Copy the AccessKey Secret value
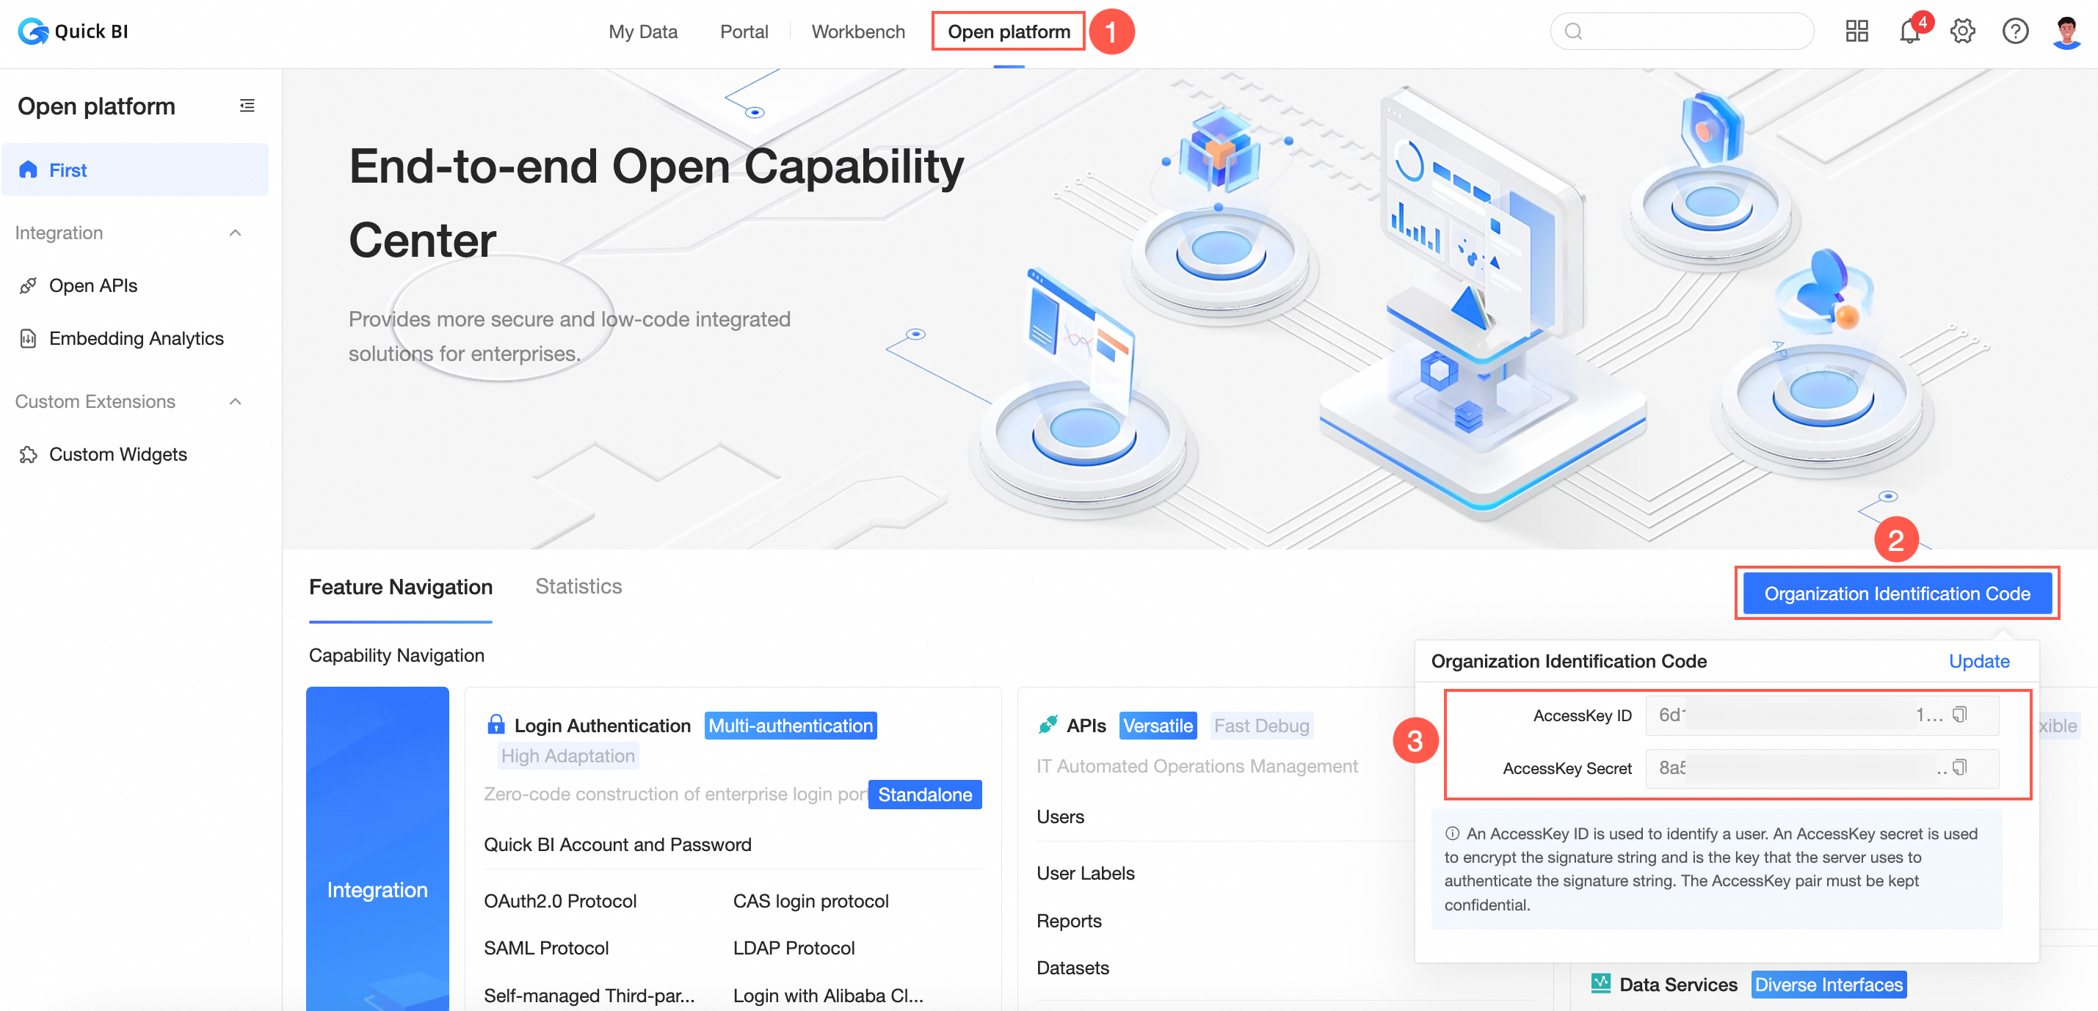Screen dimensions: 2098x1011 coord(1959,767)
